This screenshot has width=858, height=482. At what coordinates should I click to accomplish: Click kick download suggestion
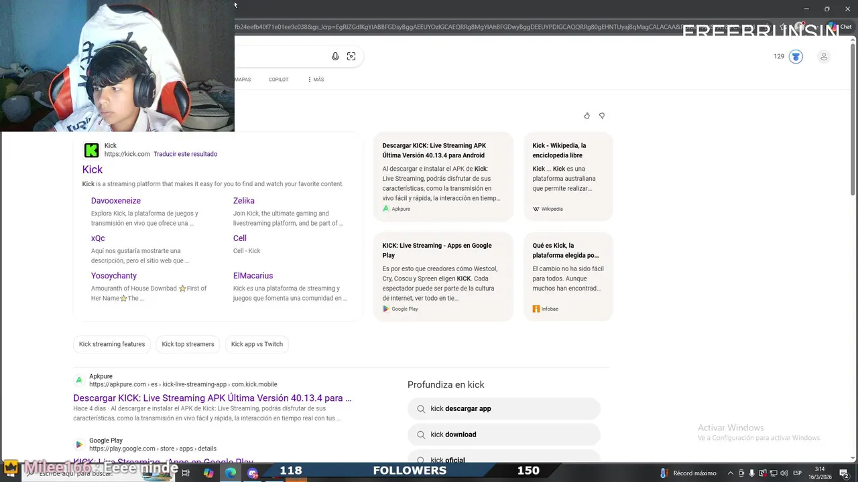click(x=503, y=434)
